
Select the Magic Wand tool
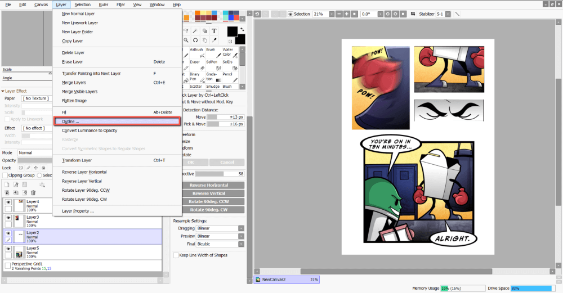point(195,31)
